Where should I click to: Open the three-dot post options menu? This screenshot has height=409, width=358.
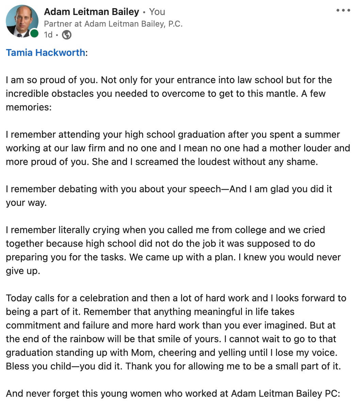click(343, 11)
